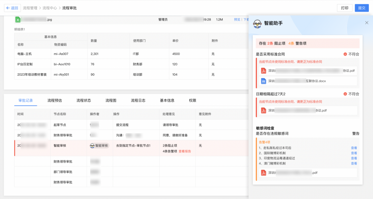Image resolution: width=373 pixels, height=199 pixels.
Task: Click the 智能助手 robot avatar icon
Action: click(x=257, y=24)
